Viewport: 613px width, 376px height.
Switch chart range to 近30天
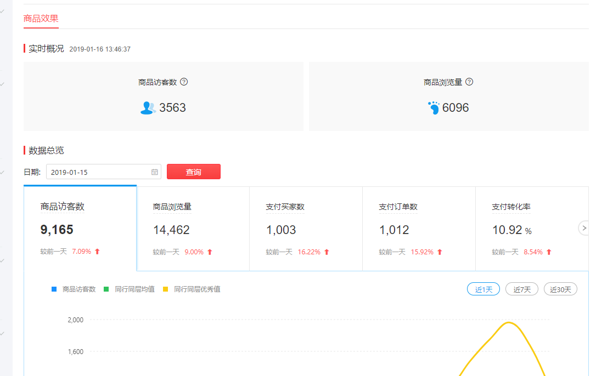click(x=561, y=289)
